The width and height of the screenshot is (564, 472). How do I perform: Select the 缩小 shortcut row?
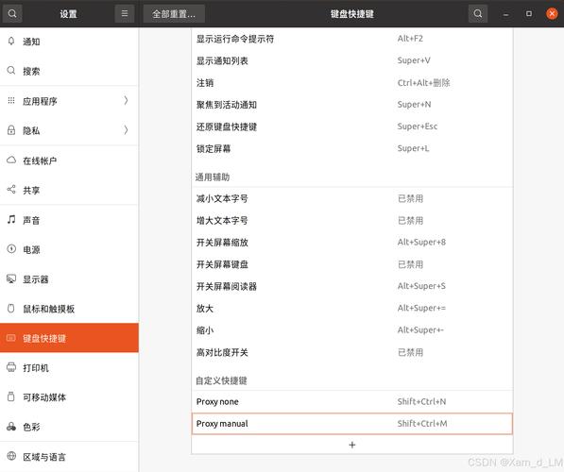point(352,330)
